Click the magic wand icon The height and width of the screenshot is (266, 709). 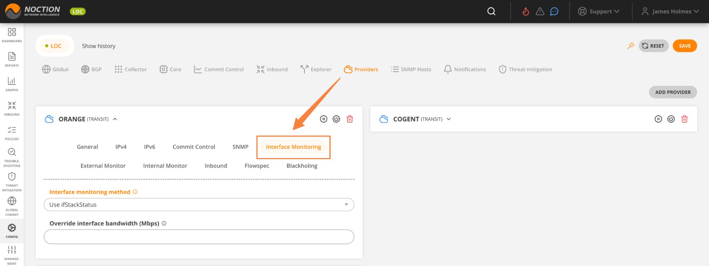pyautogui.click(x=631, y=46)
